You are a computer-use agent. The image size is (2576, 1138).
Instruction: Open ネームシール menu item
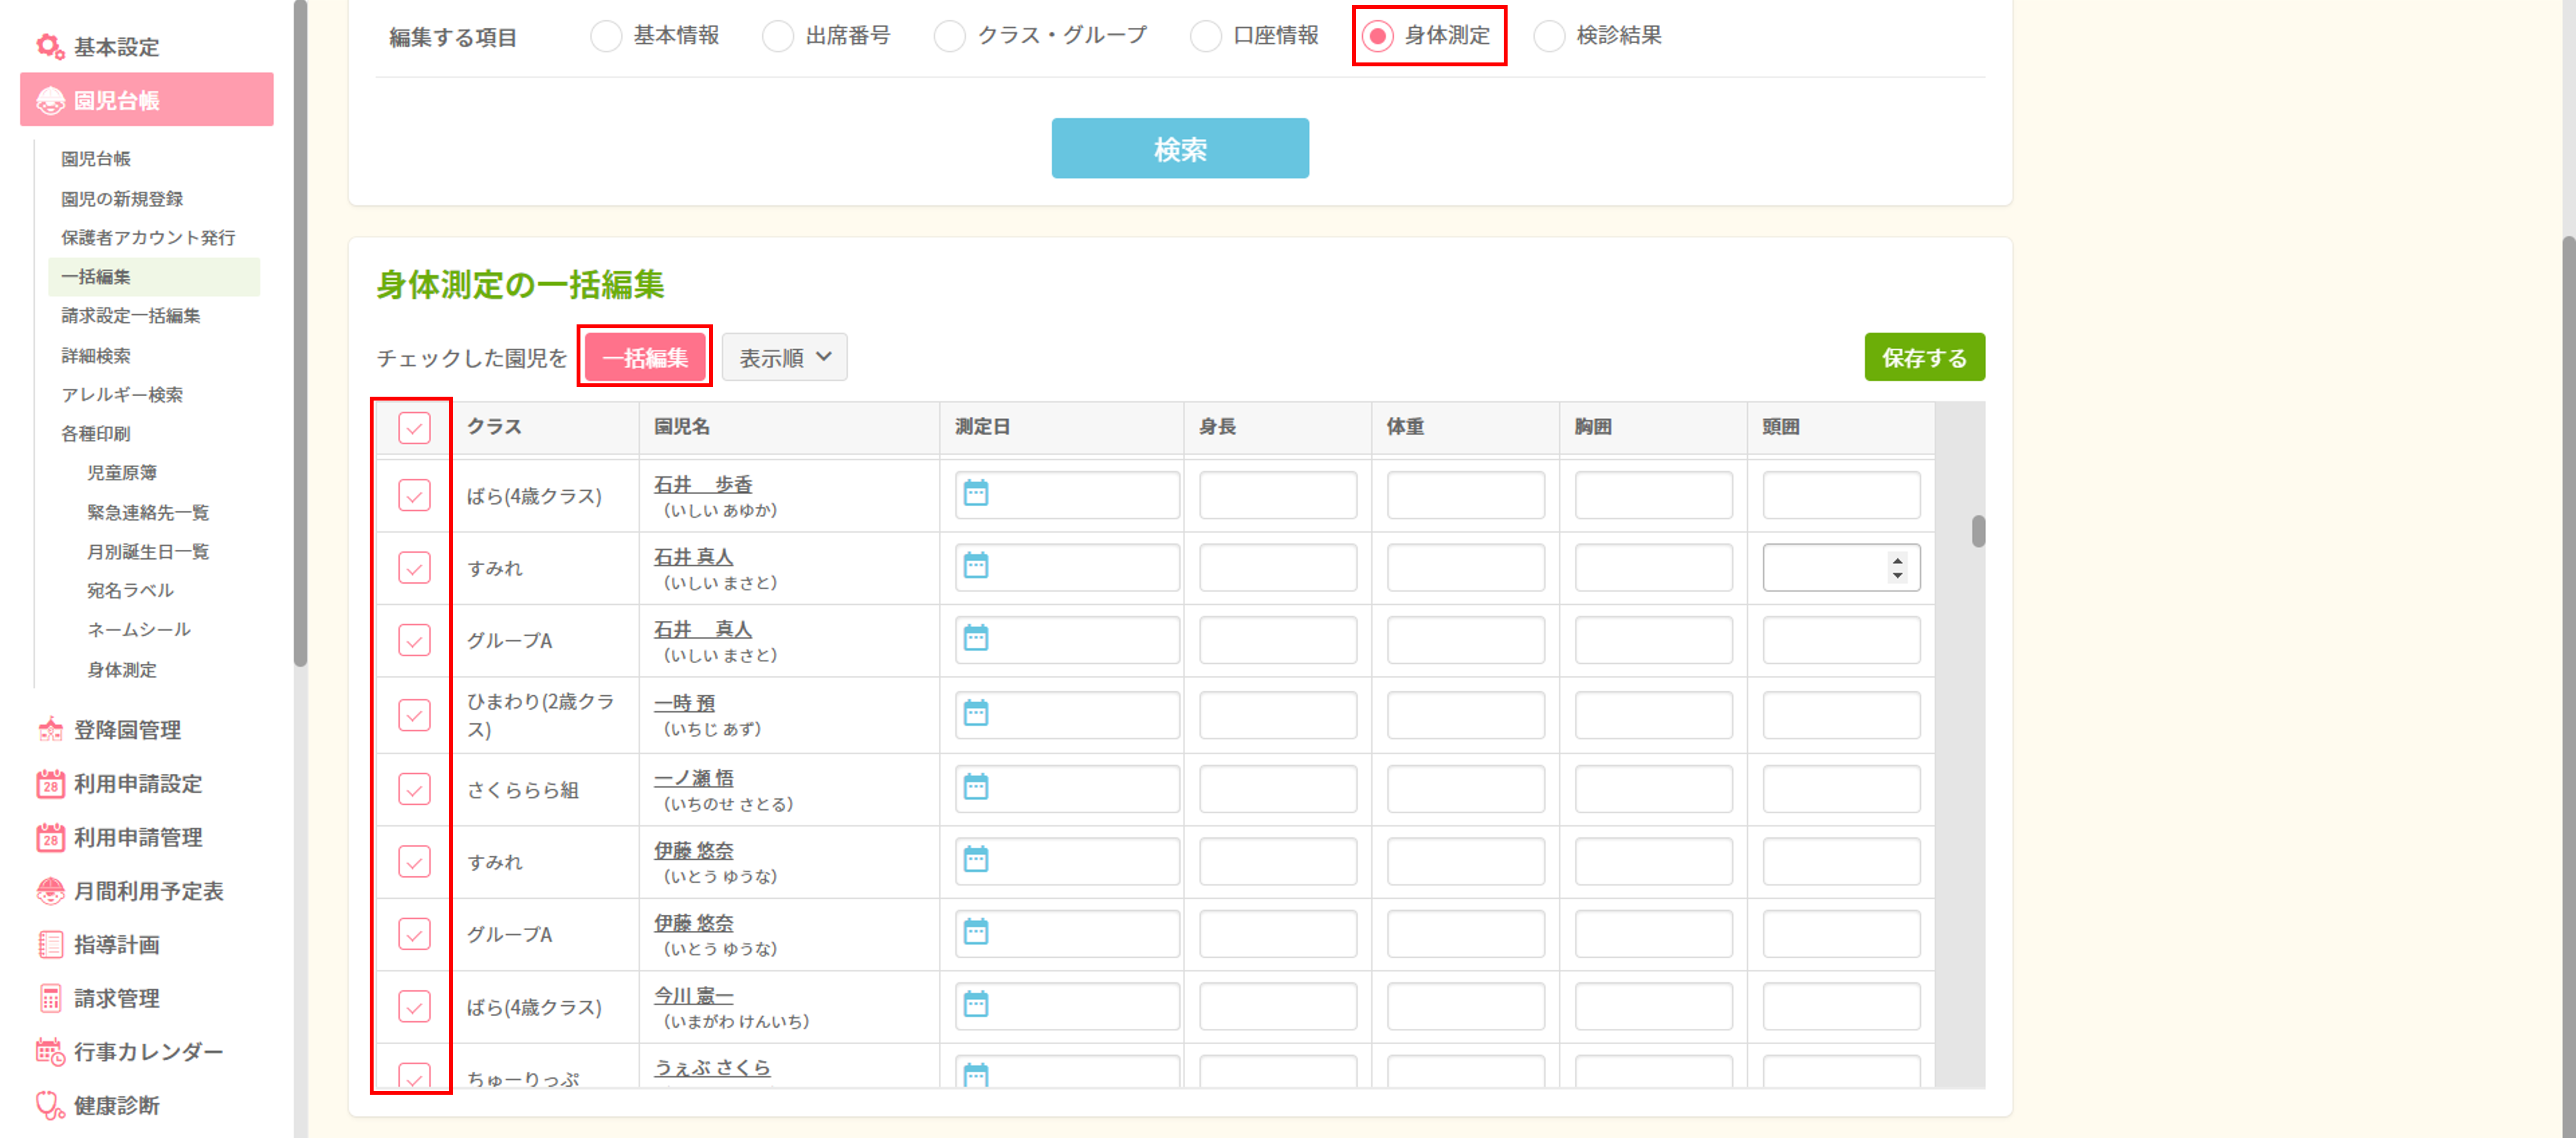[x=139, y=630]
